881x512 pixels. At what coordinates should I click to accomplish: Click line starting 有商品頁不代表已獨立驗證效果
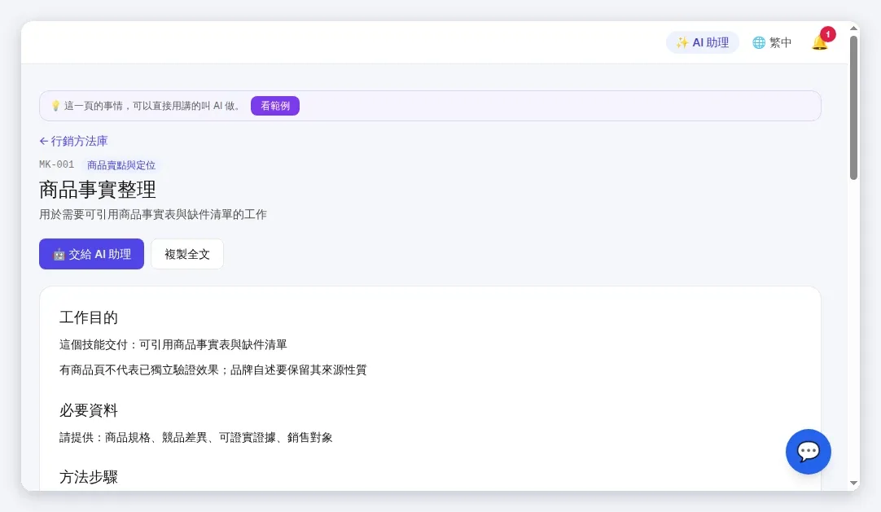(x=213, y=370)
